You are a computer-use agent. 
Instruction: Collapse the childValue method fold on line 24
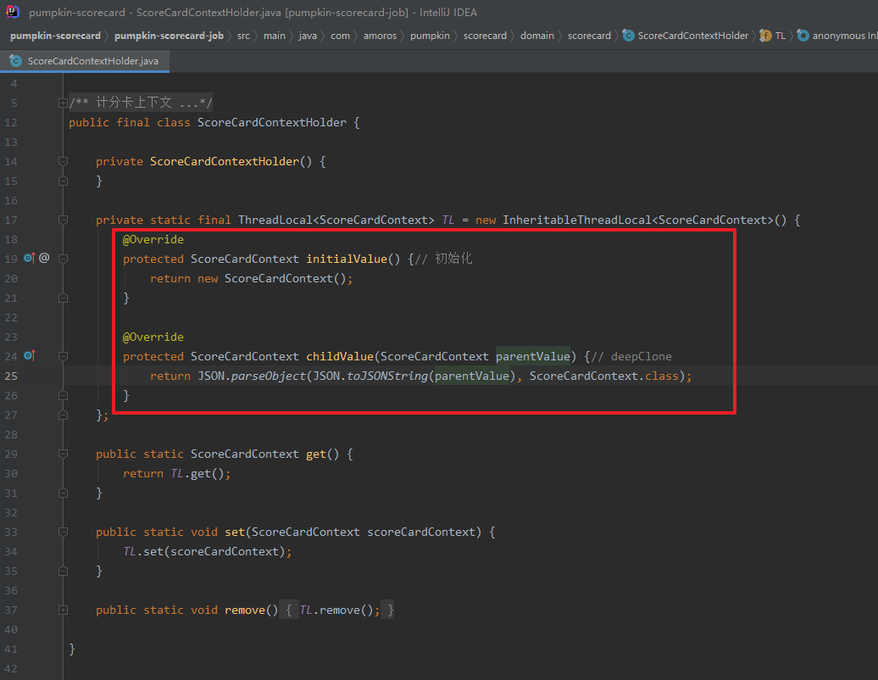pos(63,356)
